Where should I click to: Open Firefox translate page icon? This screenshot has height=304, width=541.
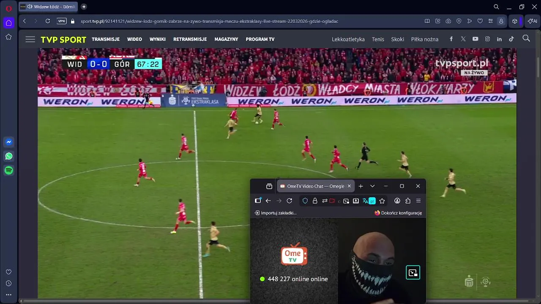tap(369, 201)
